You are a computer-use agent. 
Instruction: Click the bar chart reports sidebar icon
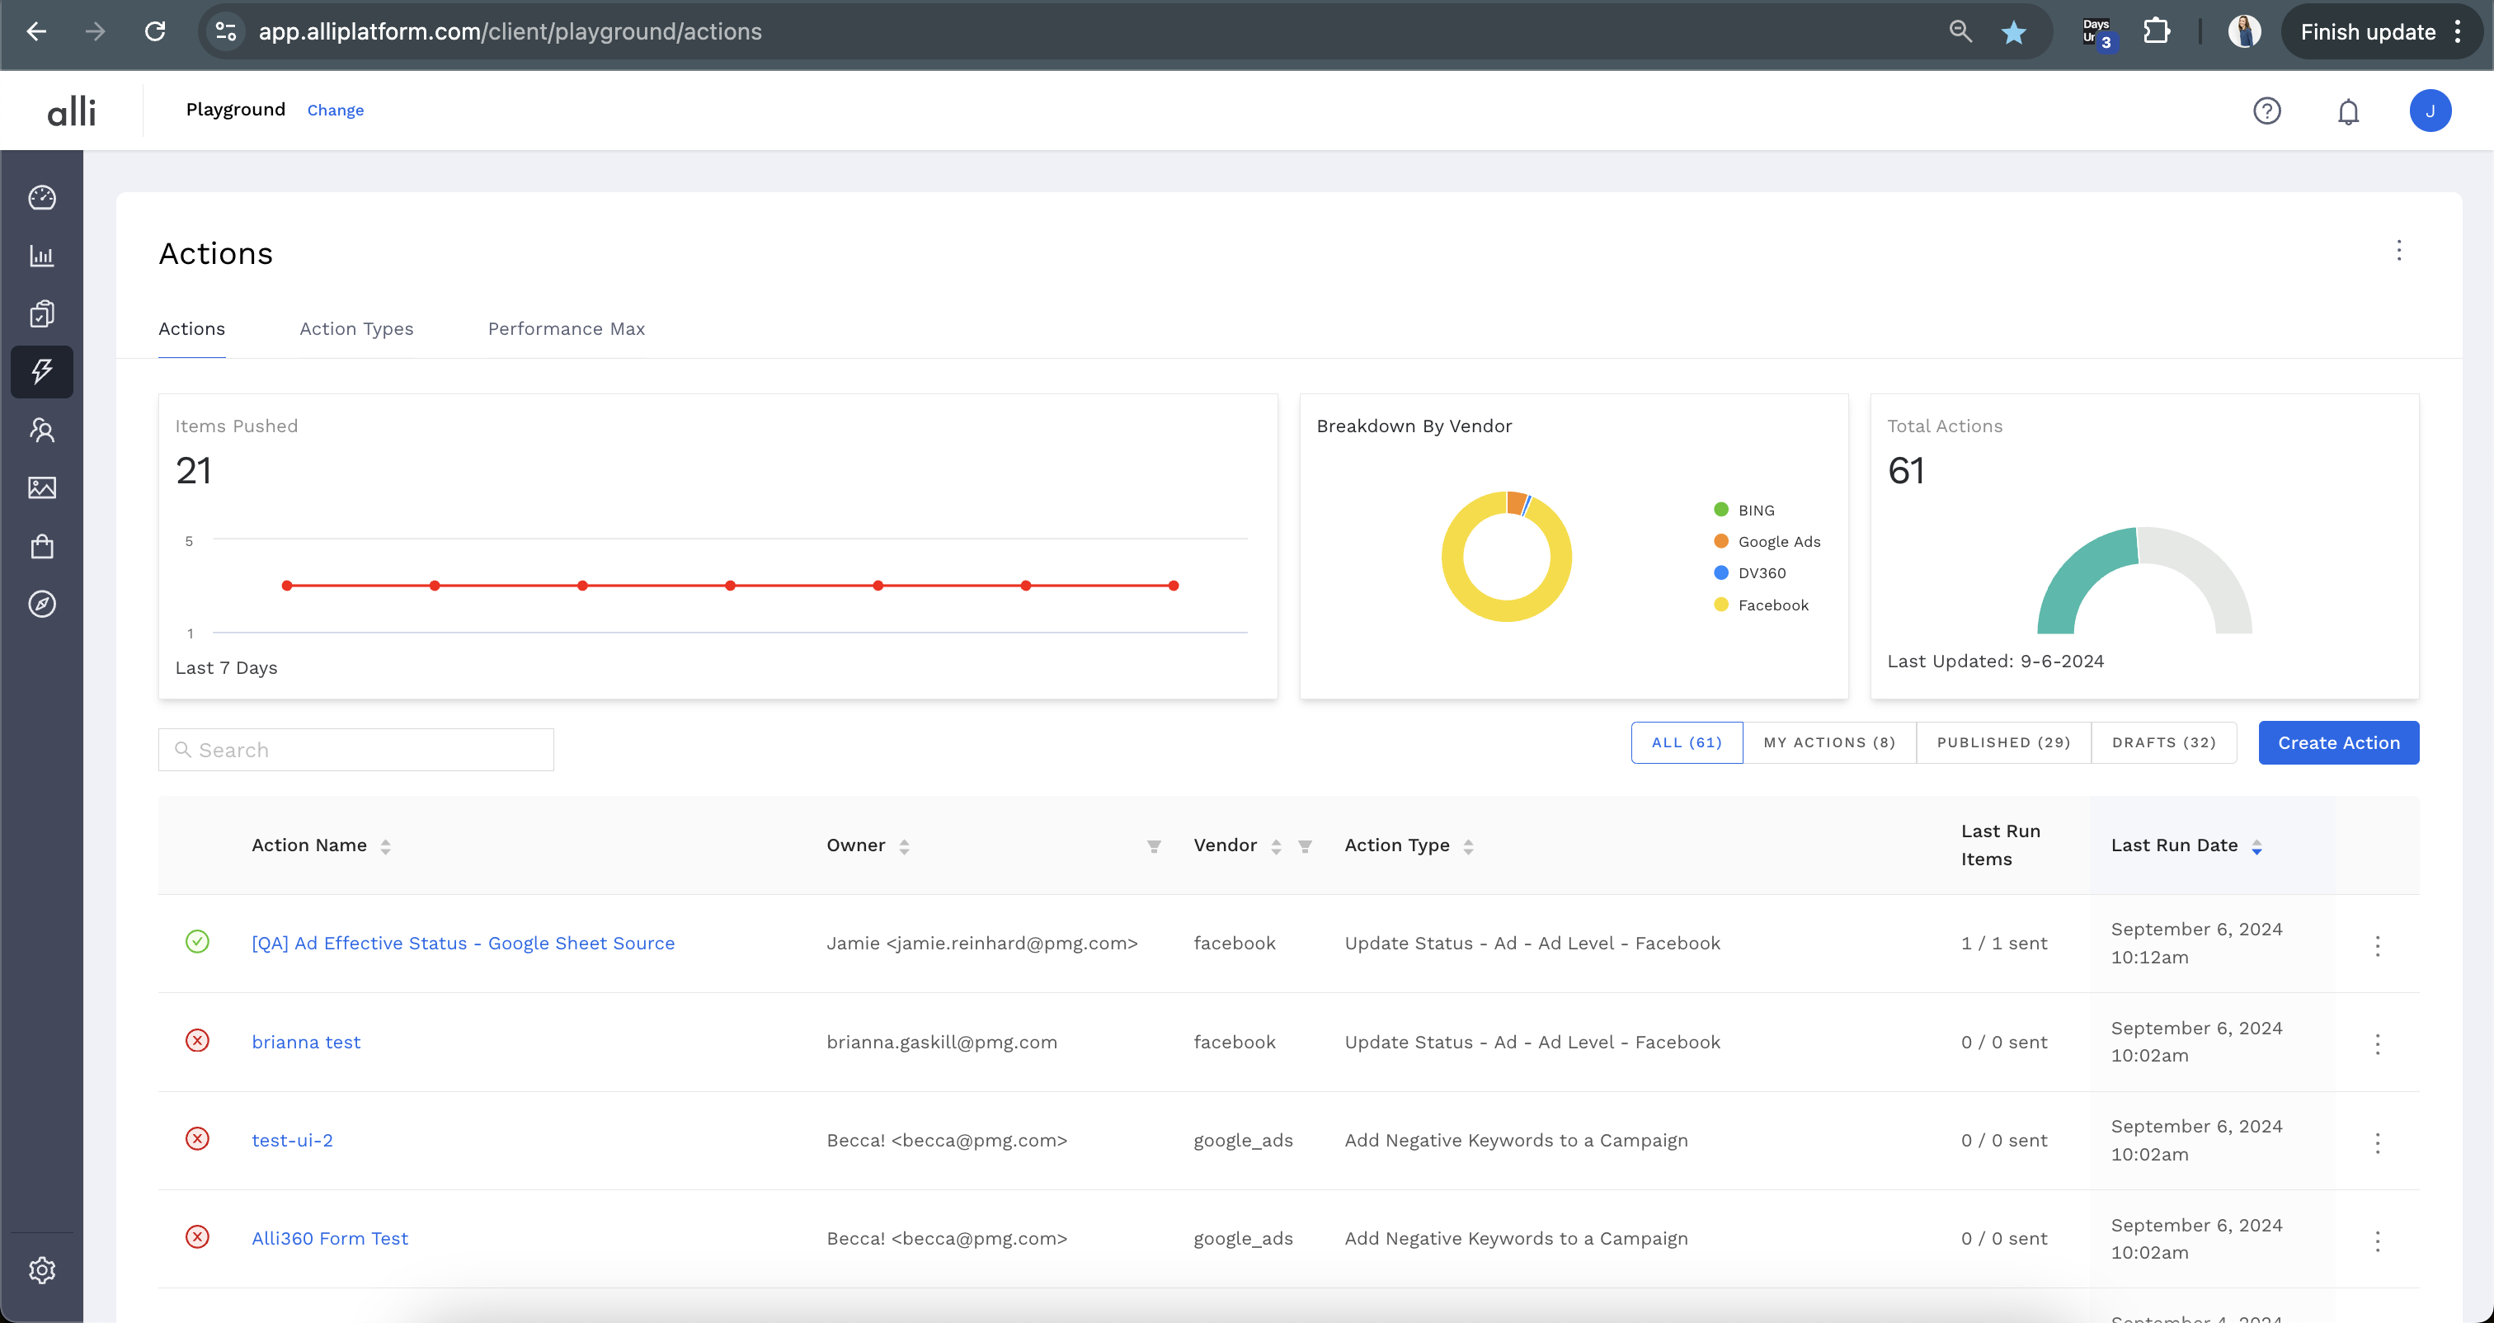point(41,256)
